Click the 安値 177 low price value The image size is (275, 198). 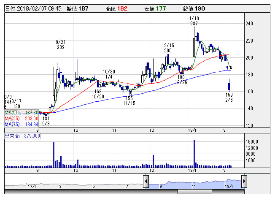151,8
